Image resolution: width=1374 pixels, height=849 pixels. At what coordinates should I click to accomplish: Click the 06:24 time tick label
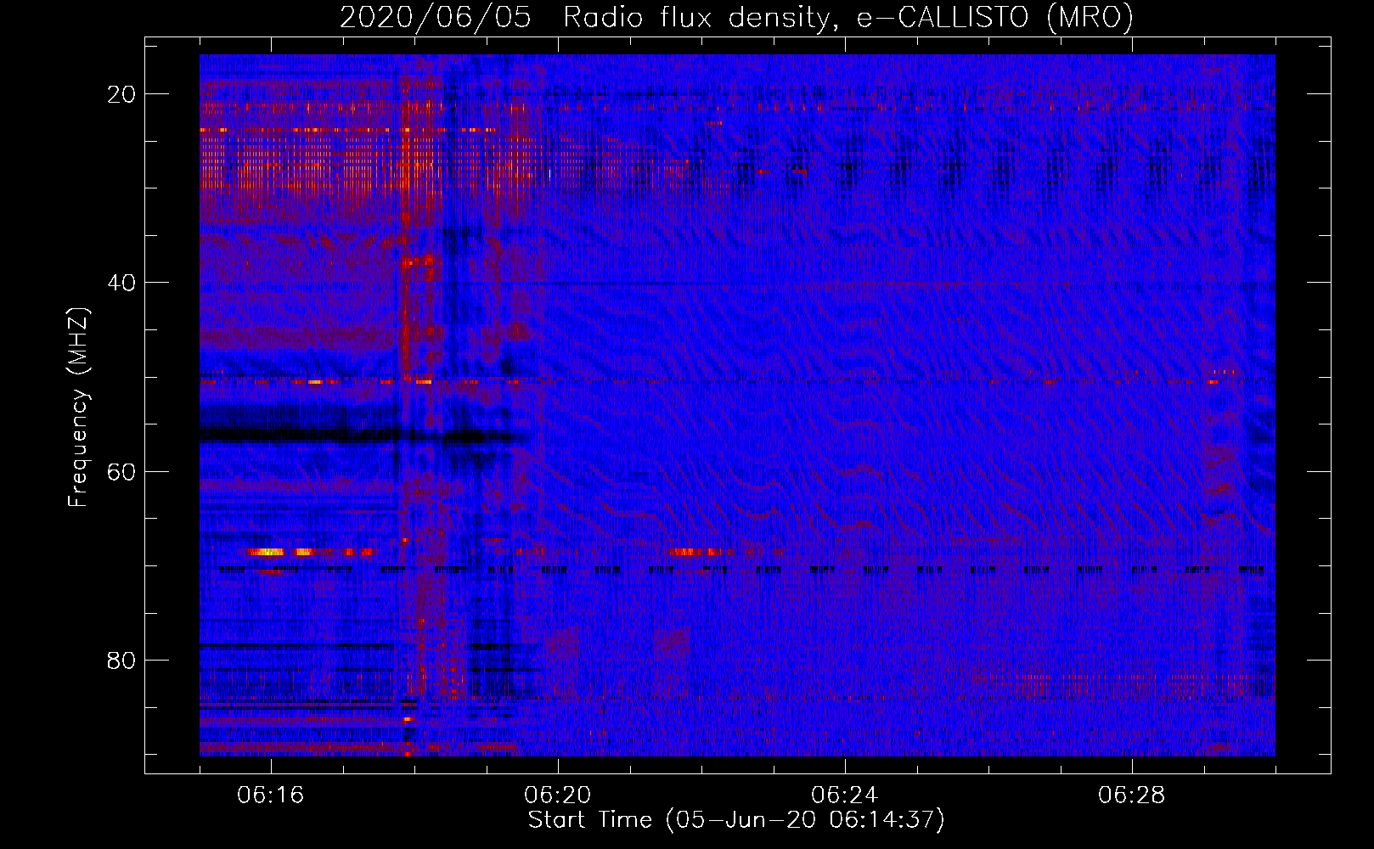[845, 796]
